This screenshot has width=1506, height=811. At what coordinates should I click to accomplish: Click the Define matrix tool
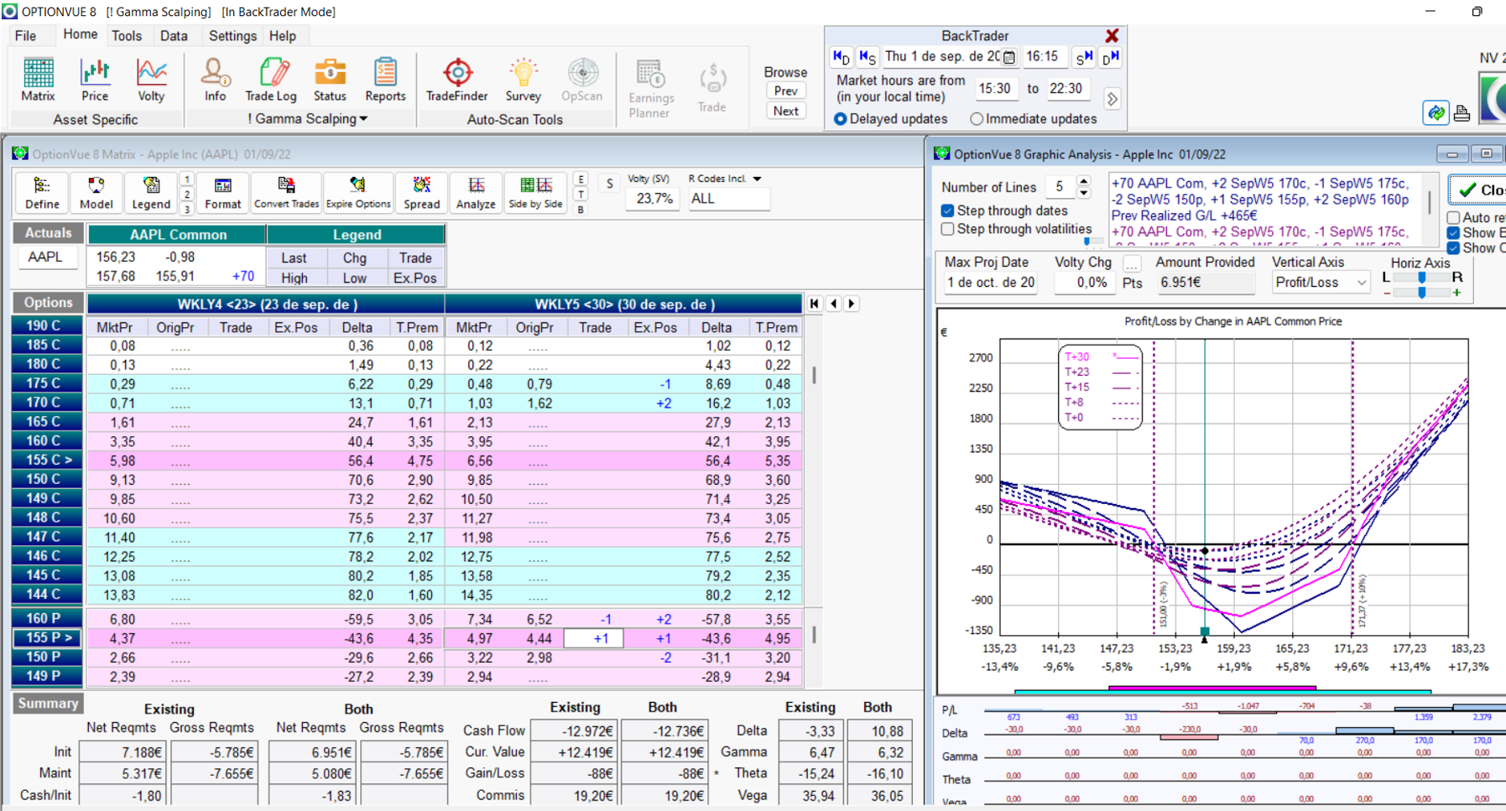[42, 193]
